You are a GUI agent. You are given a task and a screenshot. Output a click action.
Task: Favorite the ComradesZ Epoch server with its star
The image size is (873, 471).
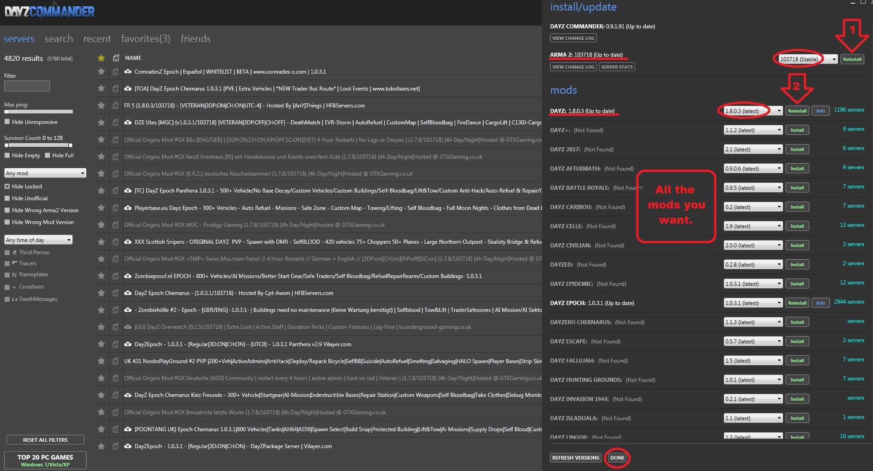(x=101, y=71)
